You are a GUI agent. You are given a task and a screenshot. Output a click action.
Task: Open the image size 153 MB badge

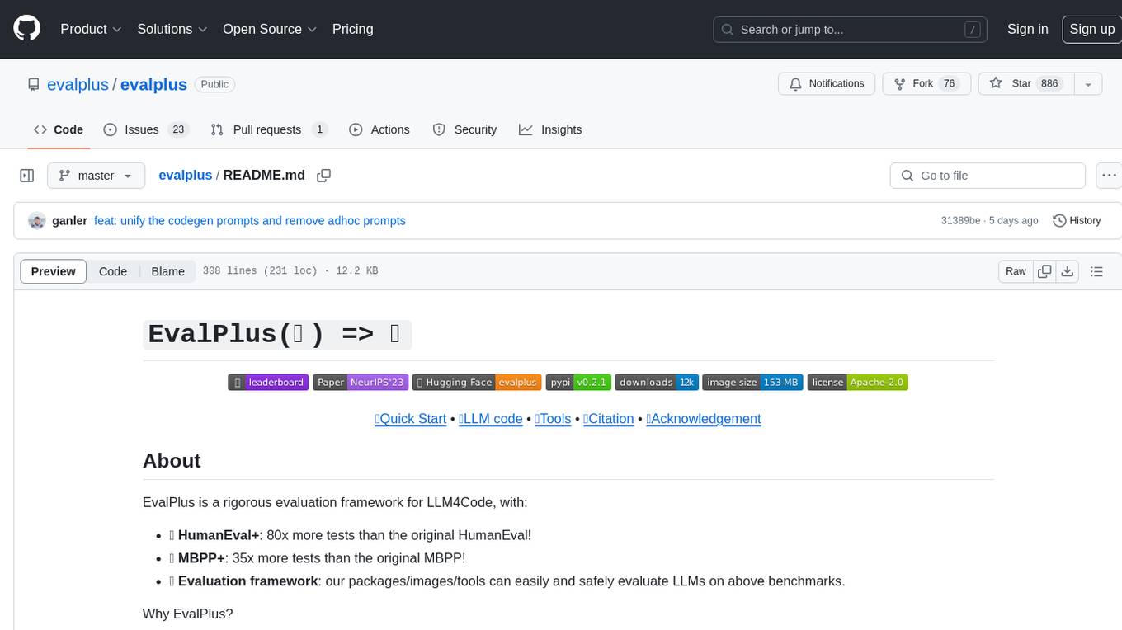coord(752,382)
